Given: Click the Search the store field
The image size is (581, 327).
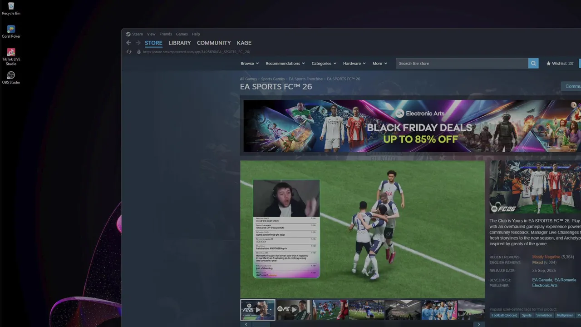Looking at the screenshot, I should [x=462, y=63].
